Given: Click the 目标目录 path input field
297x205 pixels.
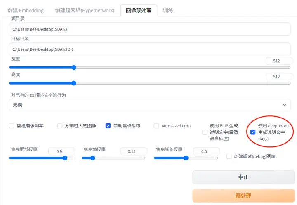Looking at the screenshot, I should (x=150, y=49).
